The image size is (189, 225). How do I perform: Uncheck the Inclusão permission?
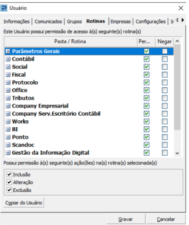tap(9, 174)
